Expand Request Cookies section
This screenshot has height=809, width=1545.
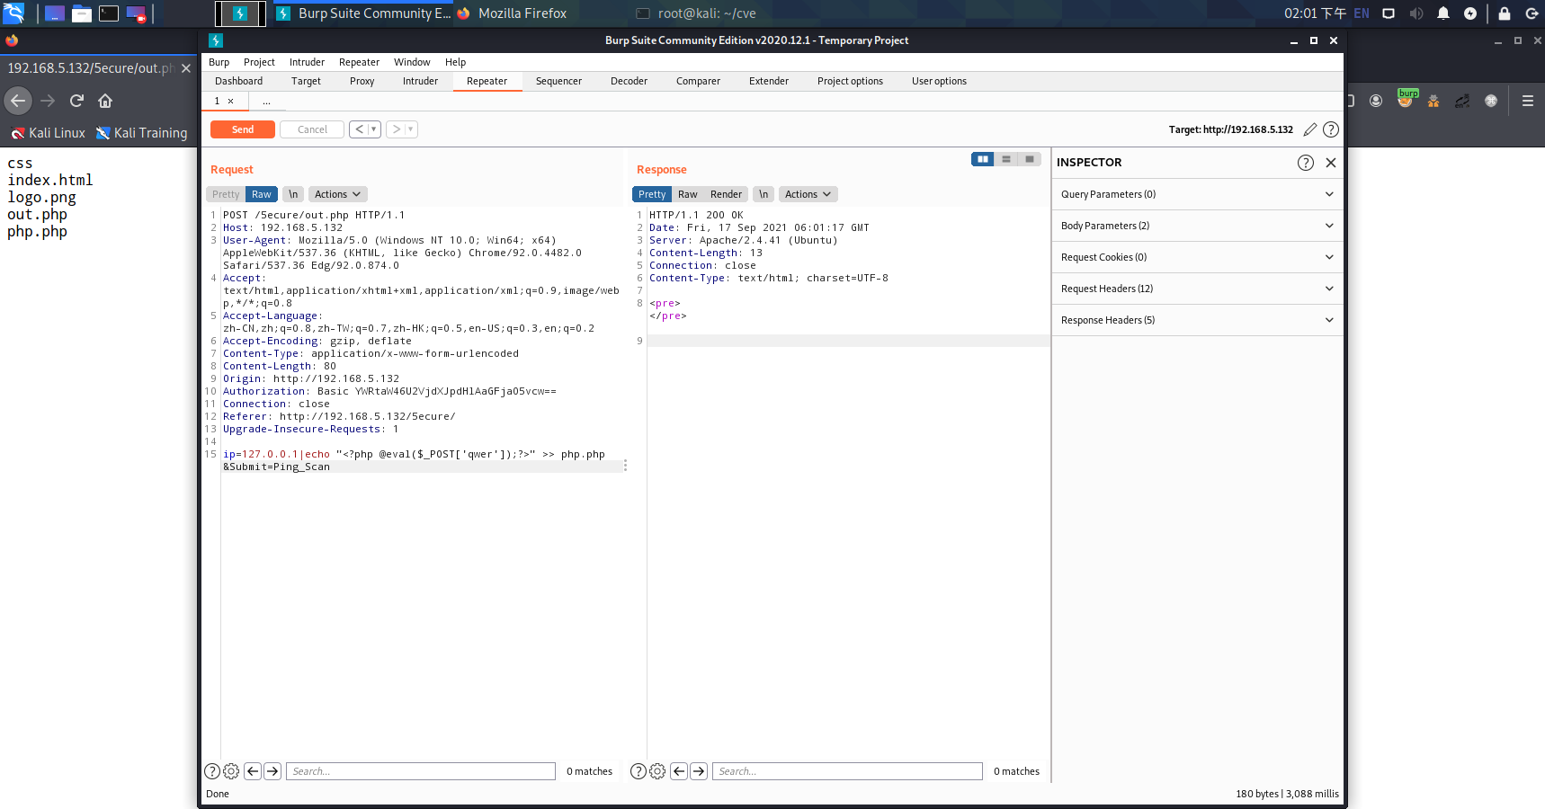click(x=1198, y=257)
